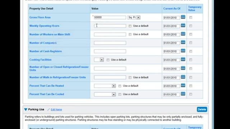The width and height of the screenshot is (230, 129).
Task: Click Walk-in Refrigeration/Freezer Units input field
Action: [110, 77]
